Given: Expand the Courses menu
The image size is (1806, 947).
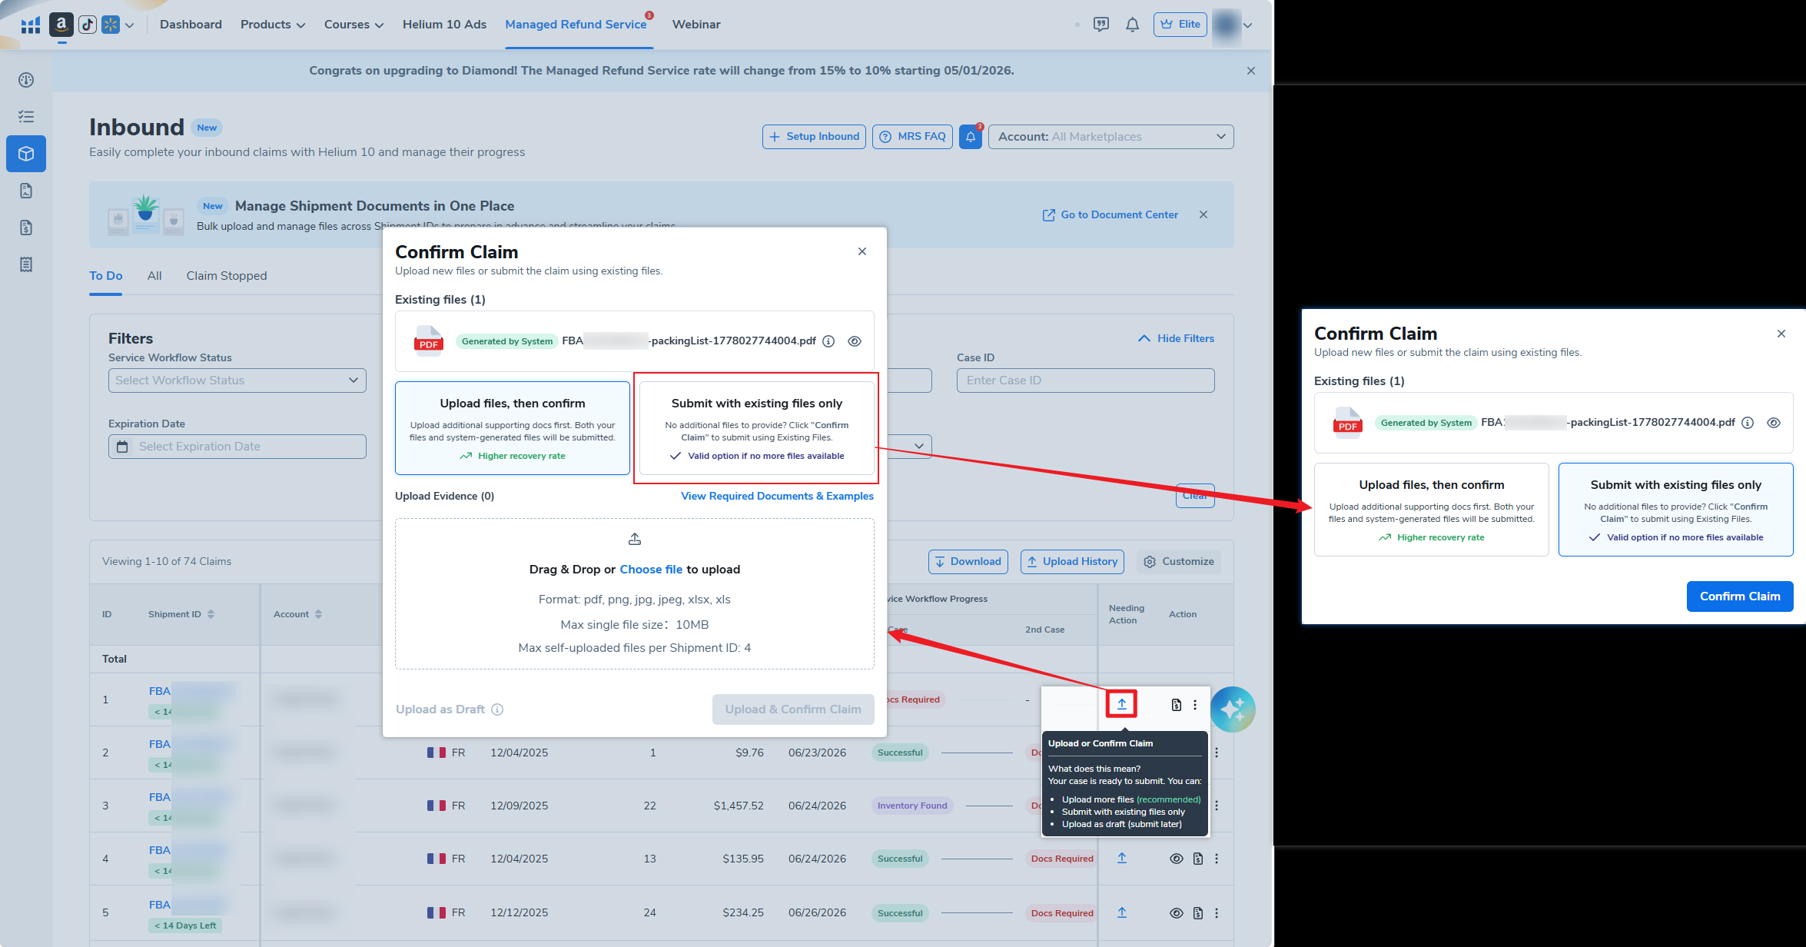Looking at the screenshot, I should pyautogui.click(x=354, y=25).
